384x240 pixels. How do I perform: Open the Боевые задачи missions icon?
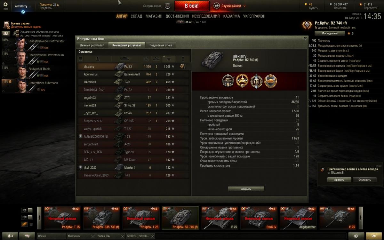(6, 25)
